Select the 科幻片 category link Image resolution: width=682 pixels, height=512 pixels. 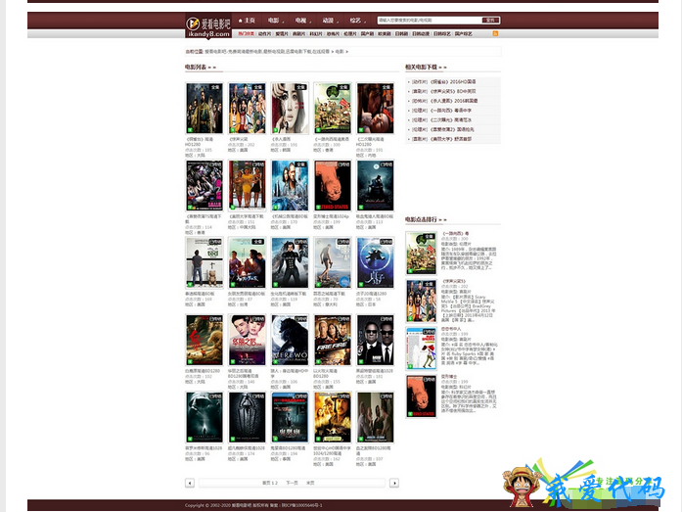316,34
